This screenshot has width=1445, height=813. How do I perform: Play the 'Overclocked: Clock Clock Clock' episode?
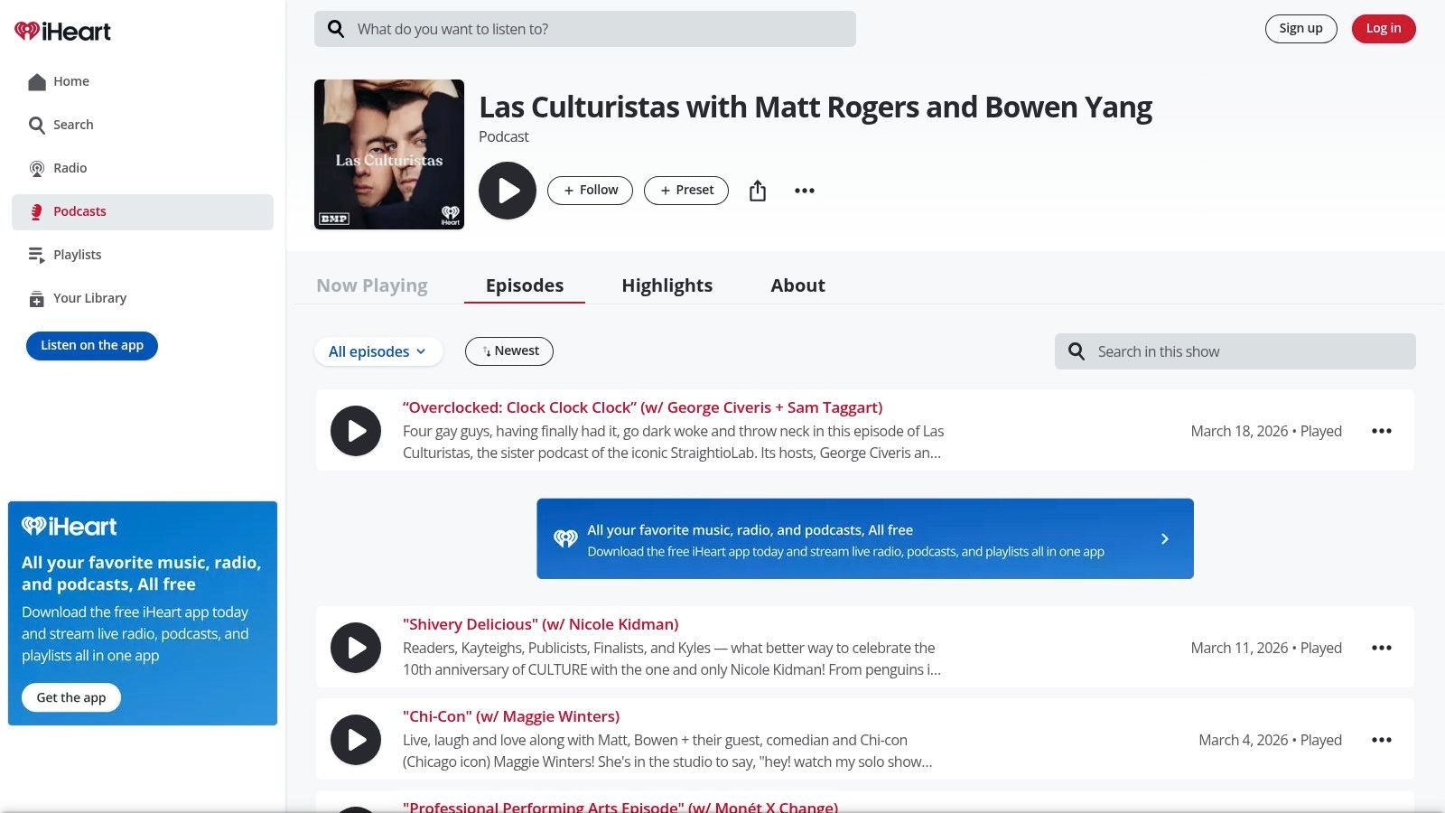click(356, 431)
